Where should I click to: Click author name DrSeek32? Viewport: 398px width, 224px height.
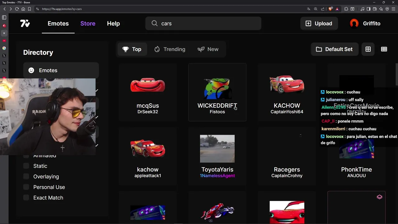(148, 112)
